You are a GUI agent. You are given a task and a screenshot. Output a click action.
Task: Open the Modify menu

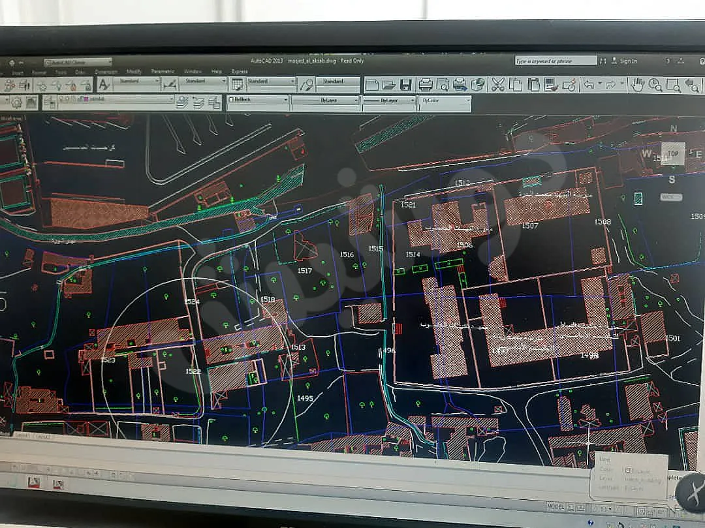click(134, 71)
